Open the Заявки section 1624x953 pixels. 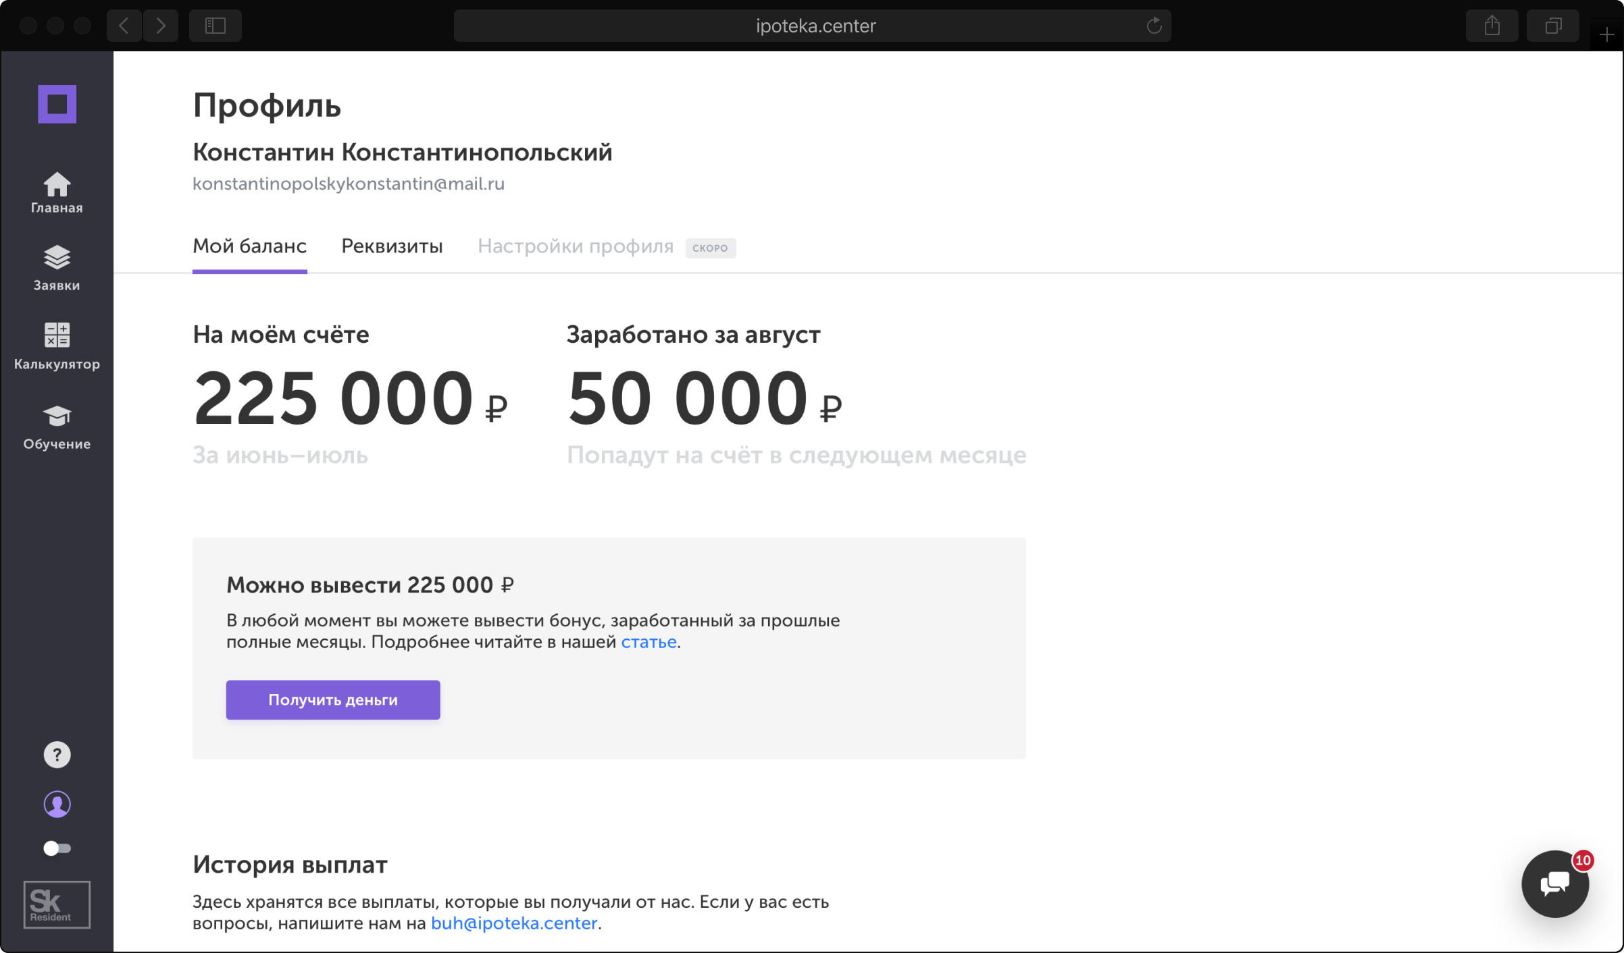coord(57,269)
